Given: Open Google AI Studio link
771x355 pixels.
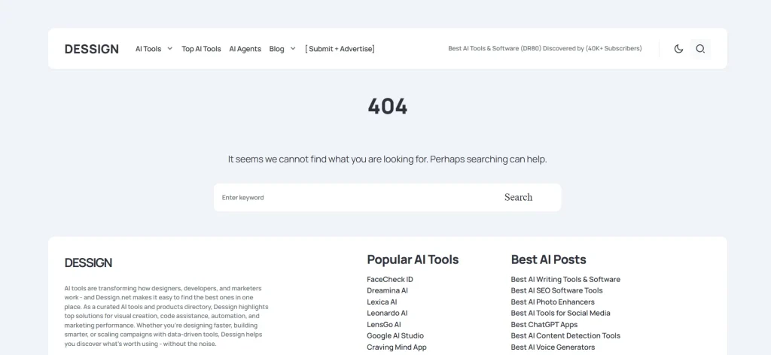Looking at the screenshot, I should pyautogui.click(x=395, y=336).
